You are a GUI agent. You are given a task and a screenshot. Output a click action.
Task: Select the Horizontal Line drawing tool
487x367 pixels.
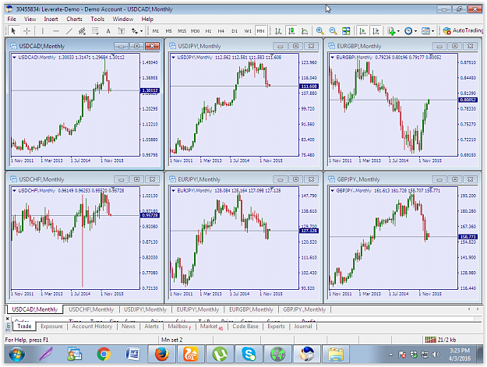point(56,30)
